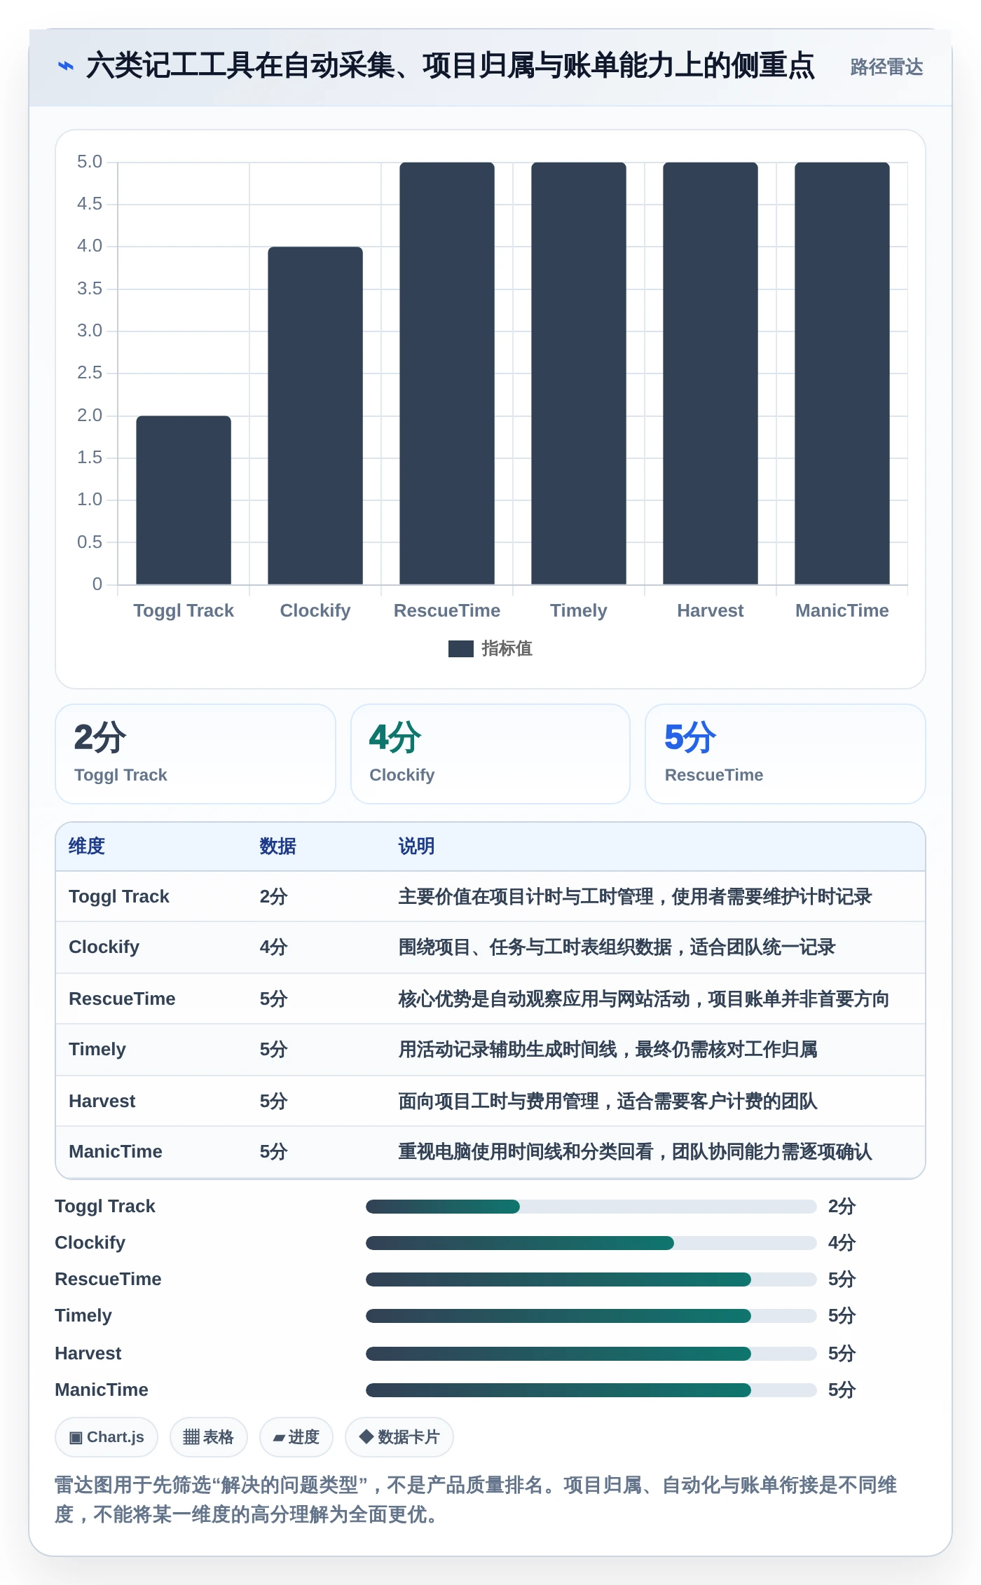Image resolution: width=981 pixels, height=1585 pixels.
Task: Select the Chart.js tag chip
Action: tap(107, 1437)
